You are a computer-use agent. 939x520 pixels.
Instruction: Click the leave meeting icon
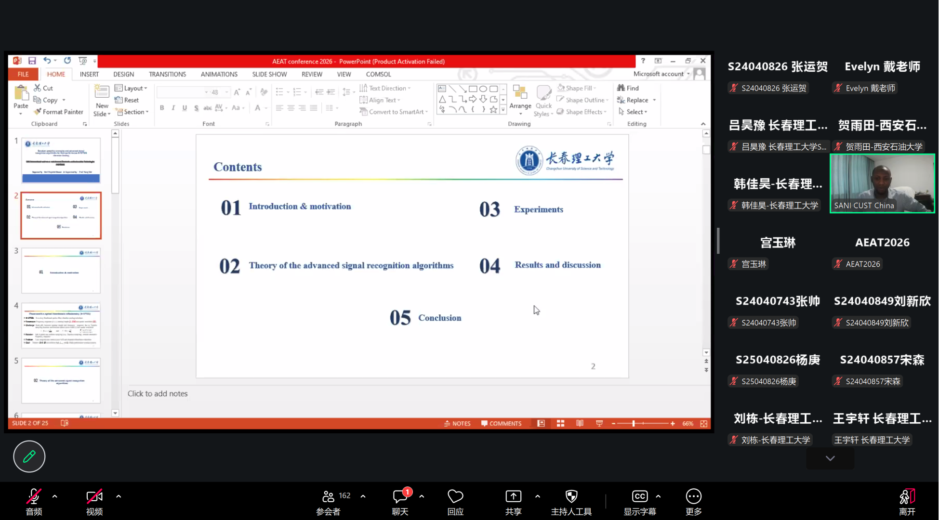pyautogui.click(x=906, y=496)
